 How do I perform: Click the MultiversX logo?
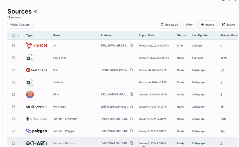(x=36, y=107)
